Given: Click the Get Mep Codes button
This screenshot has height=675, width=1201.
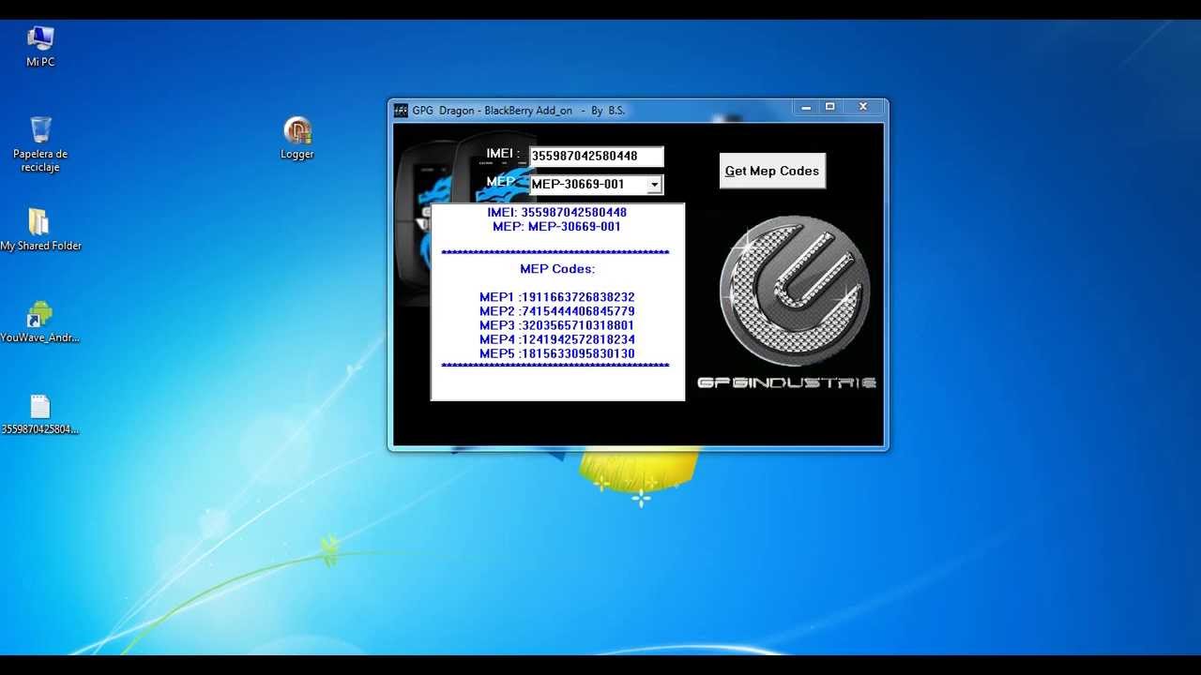Looking at the screenshot, I should [772, 171].
